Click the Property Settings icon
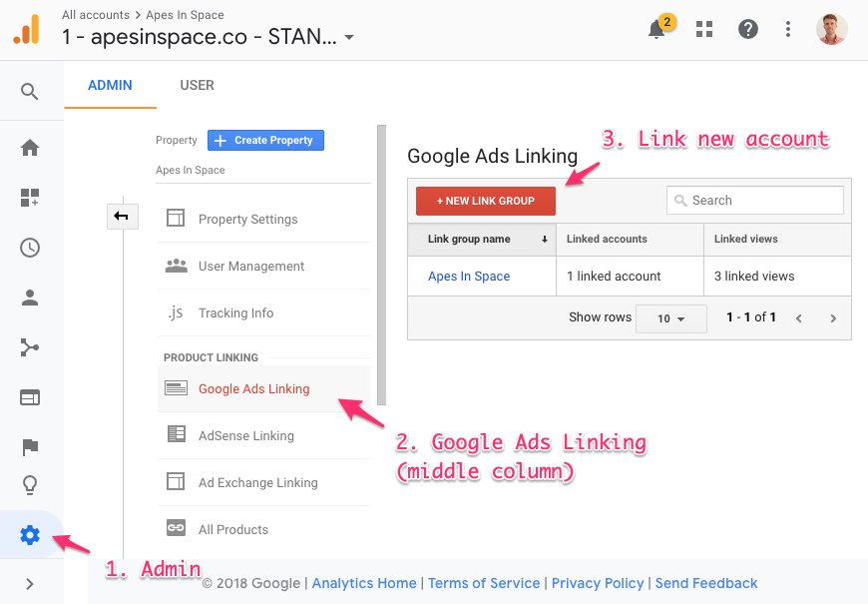Screen dimensions: 868x604 tap(176, 218)
